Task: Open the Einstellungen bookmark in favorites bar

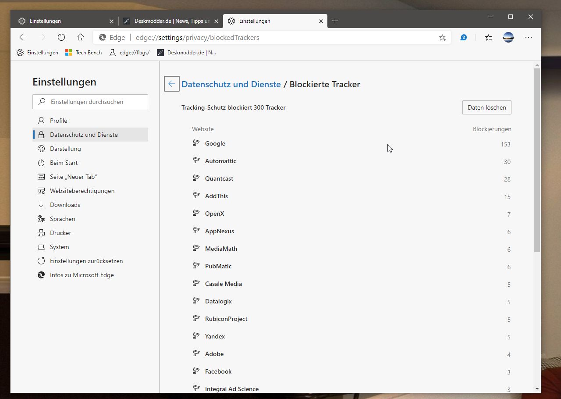Action: pos(37,53)
